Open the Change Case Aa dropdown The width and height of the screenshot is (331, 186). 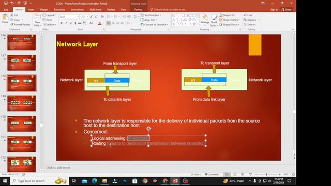click(92, 23)
